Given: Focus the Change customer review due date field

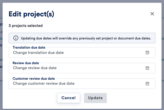Looking at the screenshot, I should click(x=82, y=84).
